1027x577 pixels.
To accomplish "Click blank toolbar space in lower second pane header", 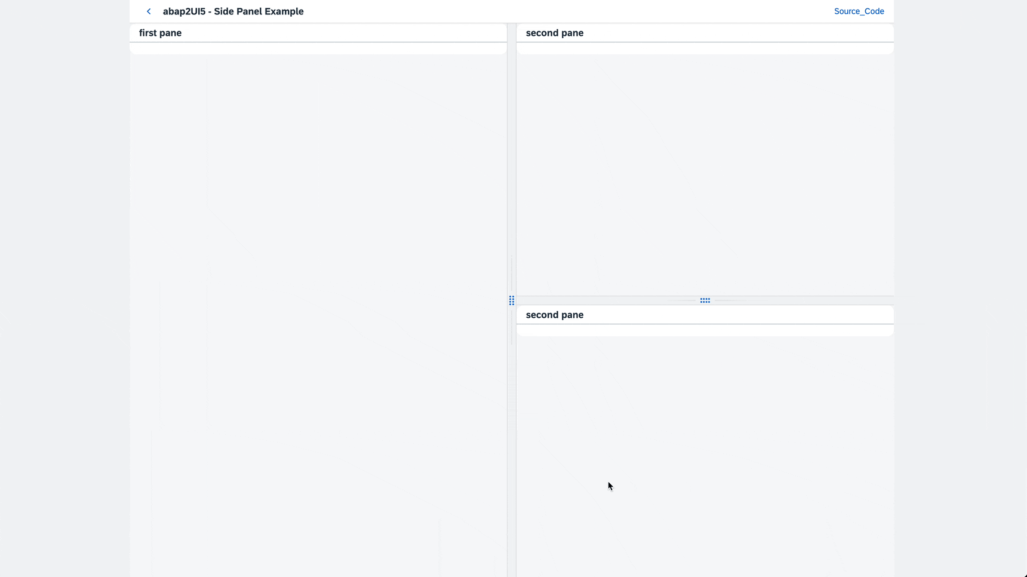I will pyautogui.click(x=746, y=315).
